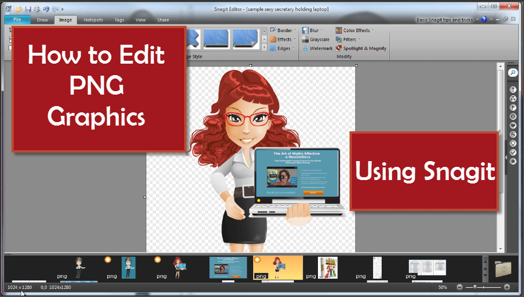This screenshot has height=297, width=524.
Task: Select the blue e-newsletter webpage tray thumbnail
Action: [228, 267]
